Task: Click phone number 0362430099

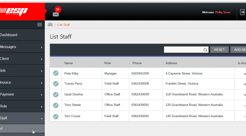Action: tap(140, 94)
